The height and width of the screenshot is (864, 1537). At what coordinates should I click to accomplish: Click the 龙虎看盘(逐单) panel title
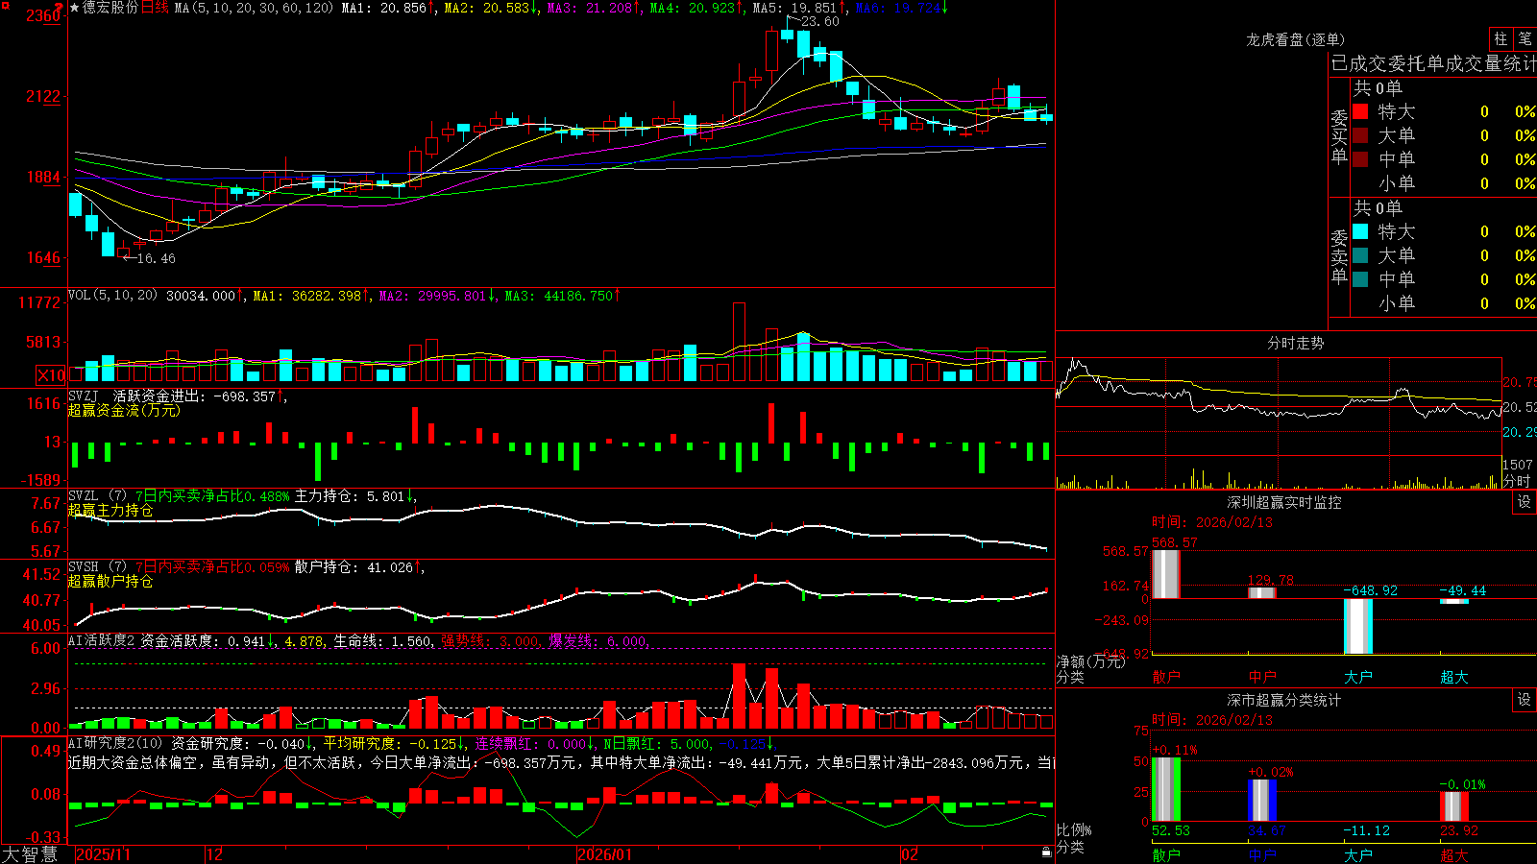1295,39
